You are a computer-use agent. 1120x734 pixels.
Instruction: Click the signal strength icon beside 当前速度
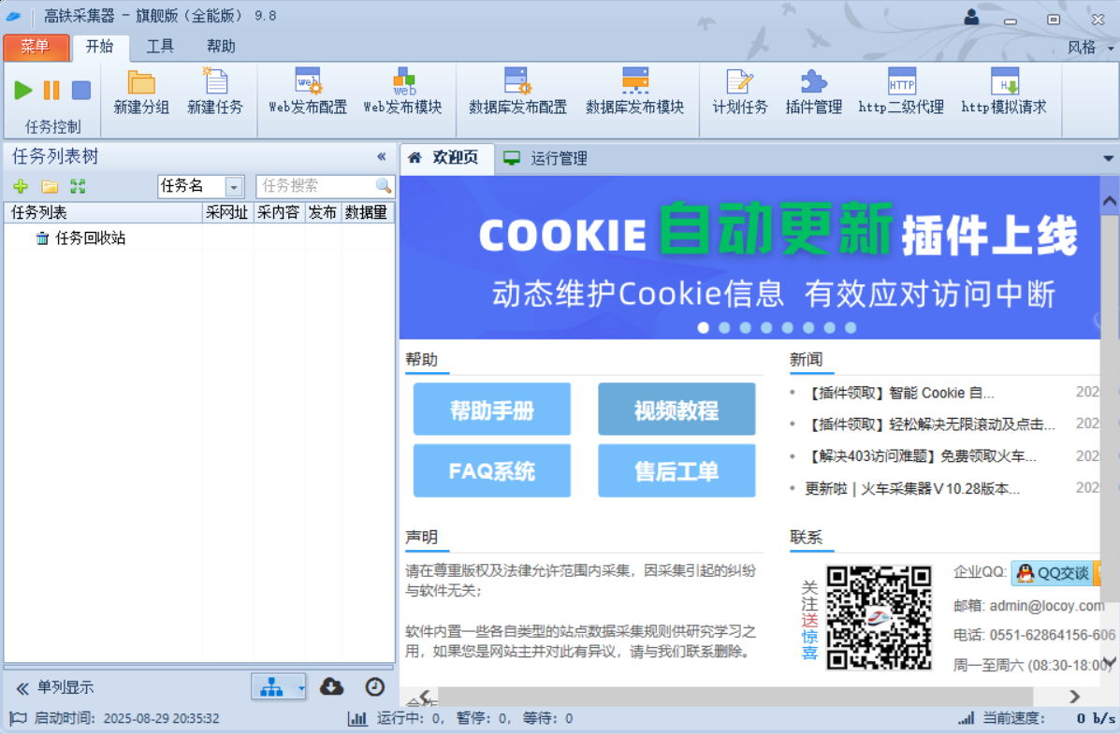click(966, 718)
